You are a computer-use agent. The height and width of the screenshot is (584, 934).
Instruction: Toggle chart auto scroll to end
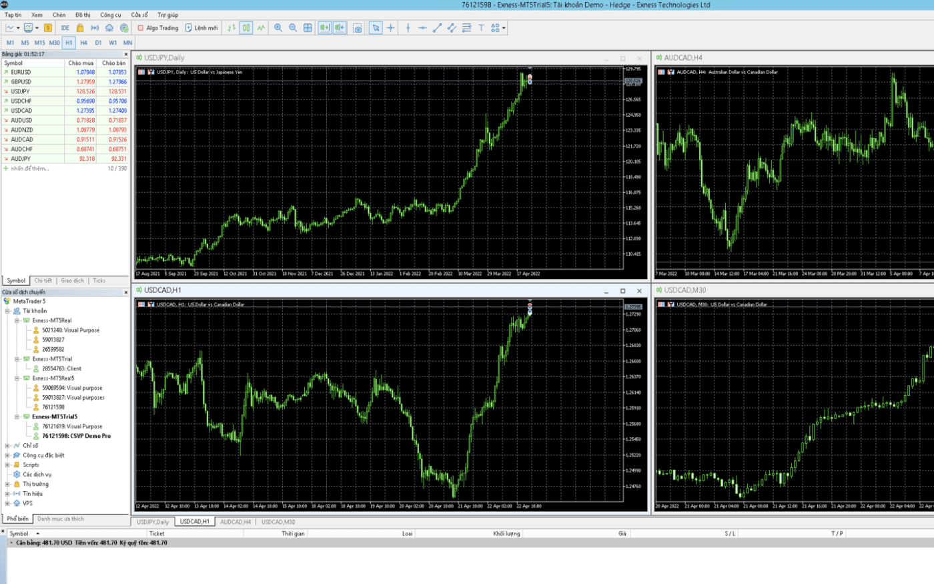[x=324, y=28]
